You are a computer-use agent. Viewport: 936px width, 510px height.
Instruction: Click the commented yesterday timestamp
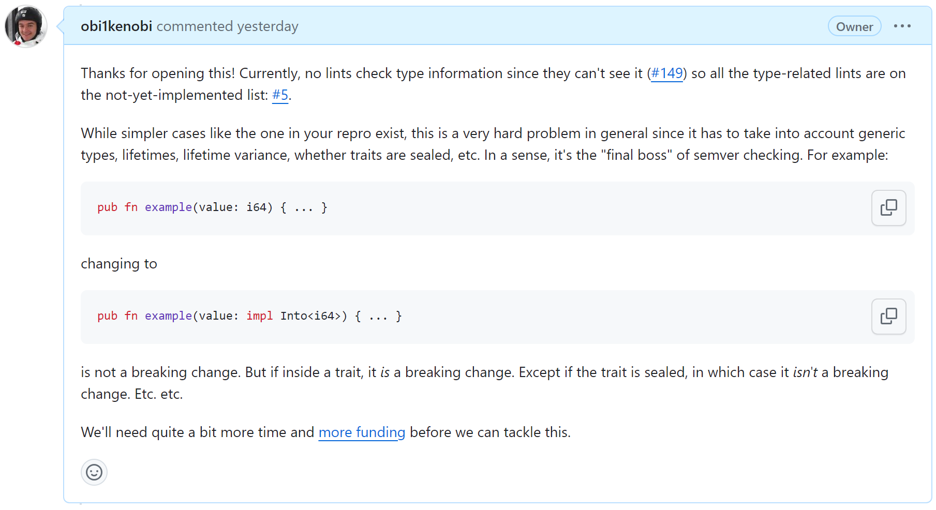coord(228,26)
